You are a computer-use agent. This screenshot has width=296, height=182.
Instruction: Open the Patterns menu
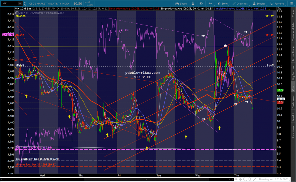coord(277,3)
